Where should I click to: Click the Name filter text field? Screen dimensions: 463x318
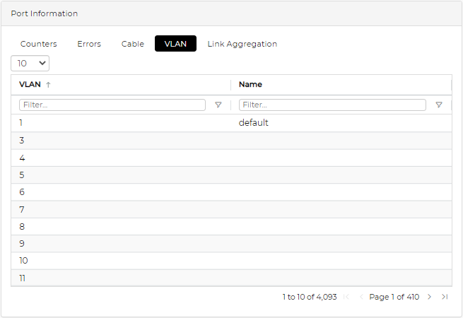click(332, 105)
